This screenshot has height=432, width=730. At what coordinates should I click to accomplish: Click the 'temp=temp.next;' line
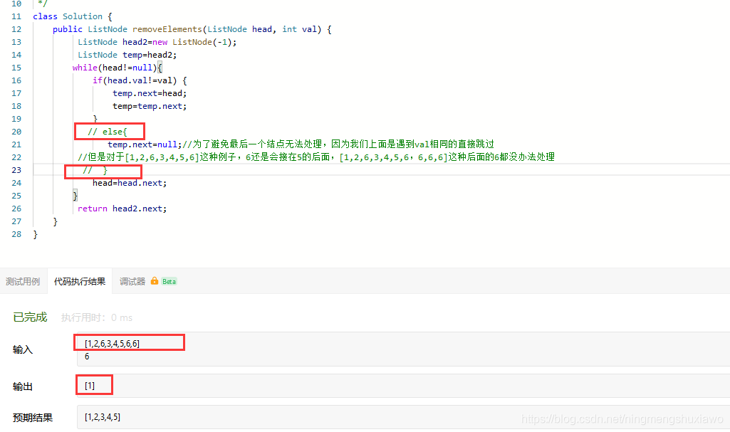[x=150, y=106]
